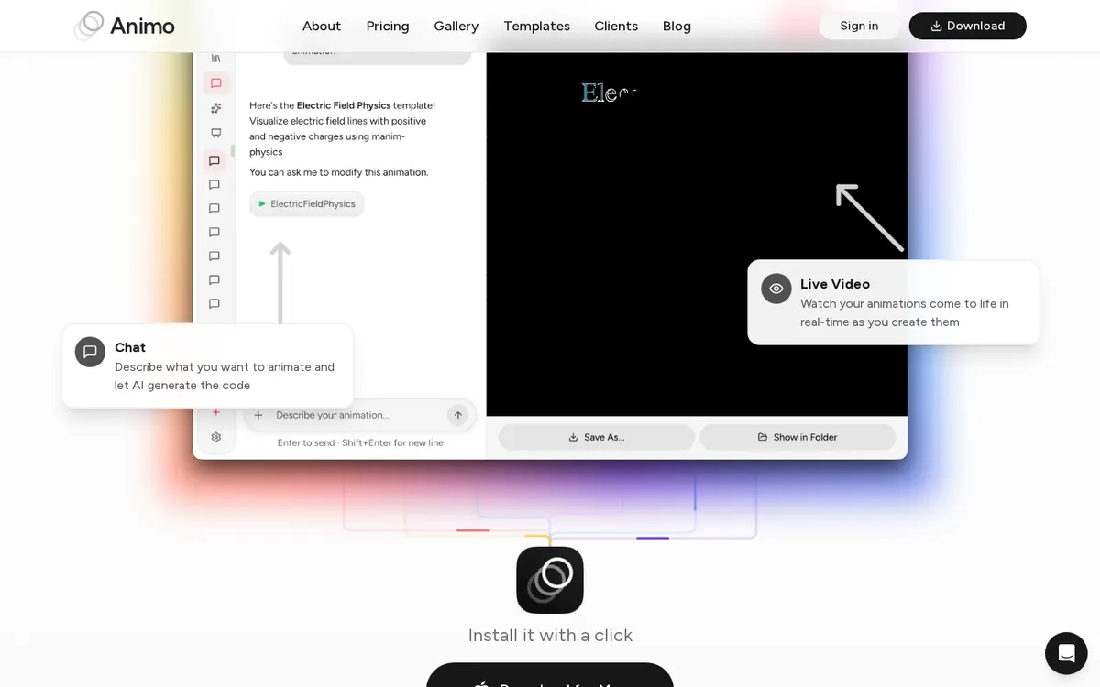
Task: Click 'Watch your animations come to life' description
Action: [x=905, y=312]
